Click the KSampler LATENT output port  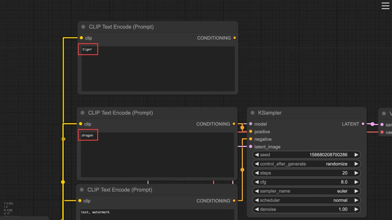click(363, 124)
